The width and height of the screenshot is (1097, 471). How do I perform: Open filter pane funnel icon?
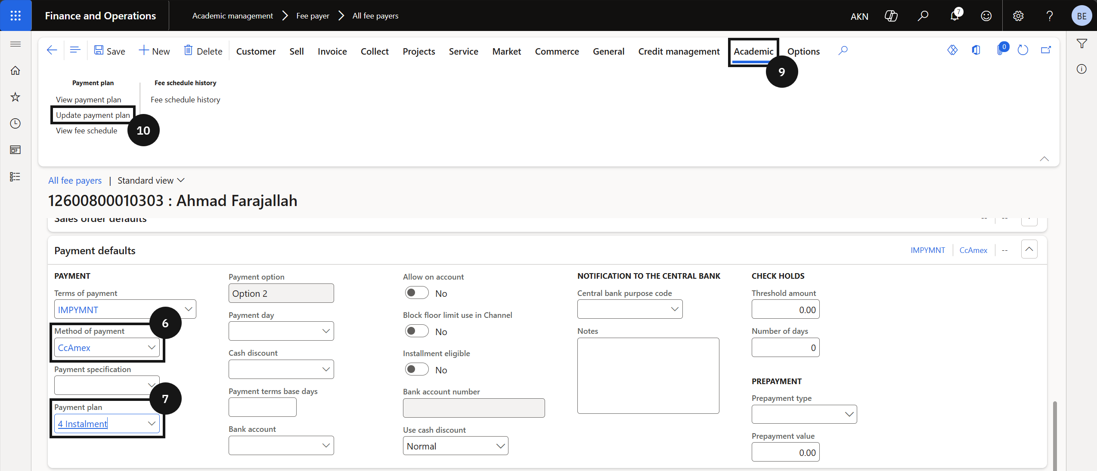[1082, 43]
